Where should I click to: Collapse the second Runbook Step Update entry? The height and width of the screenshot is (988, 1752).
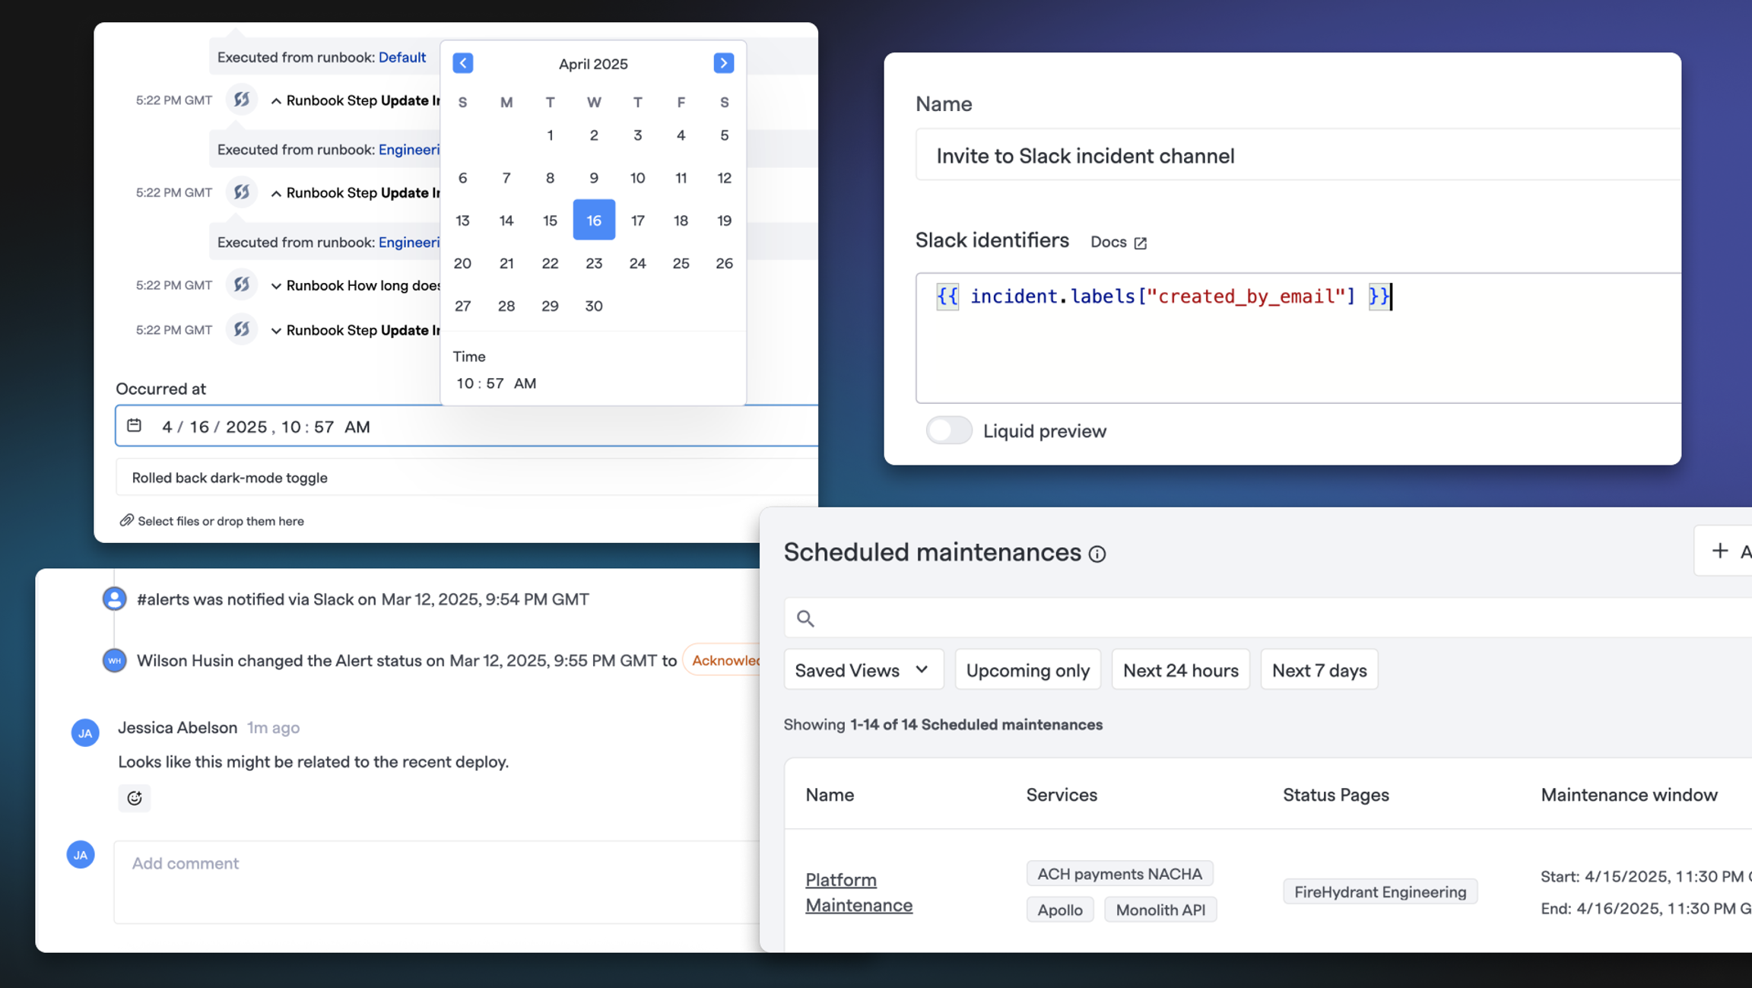[x=276, y=194]
